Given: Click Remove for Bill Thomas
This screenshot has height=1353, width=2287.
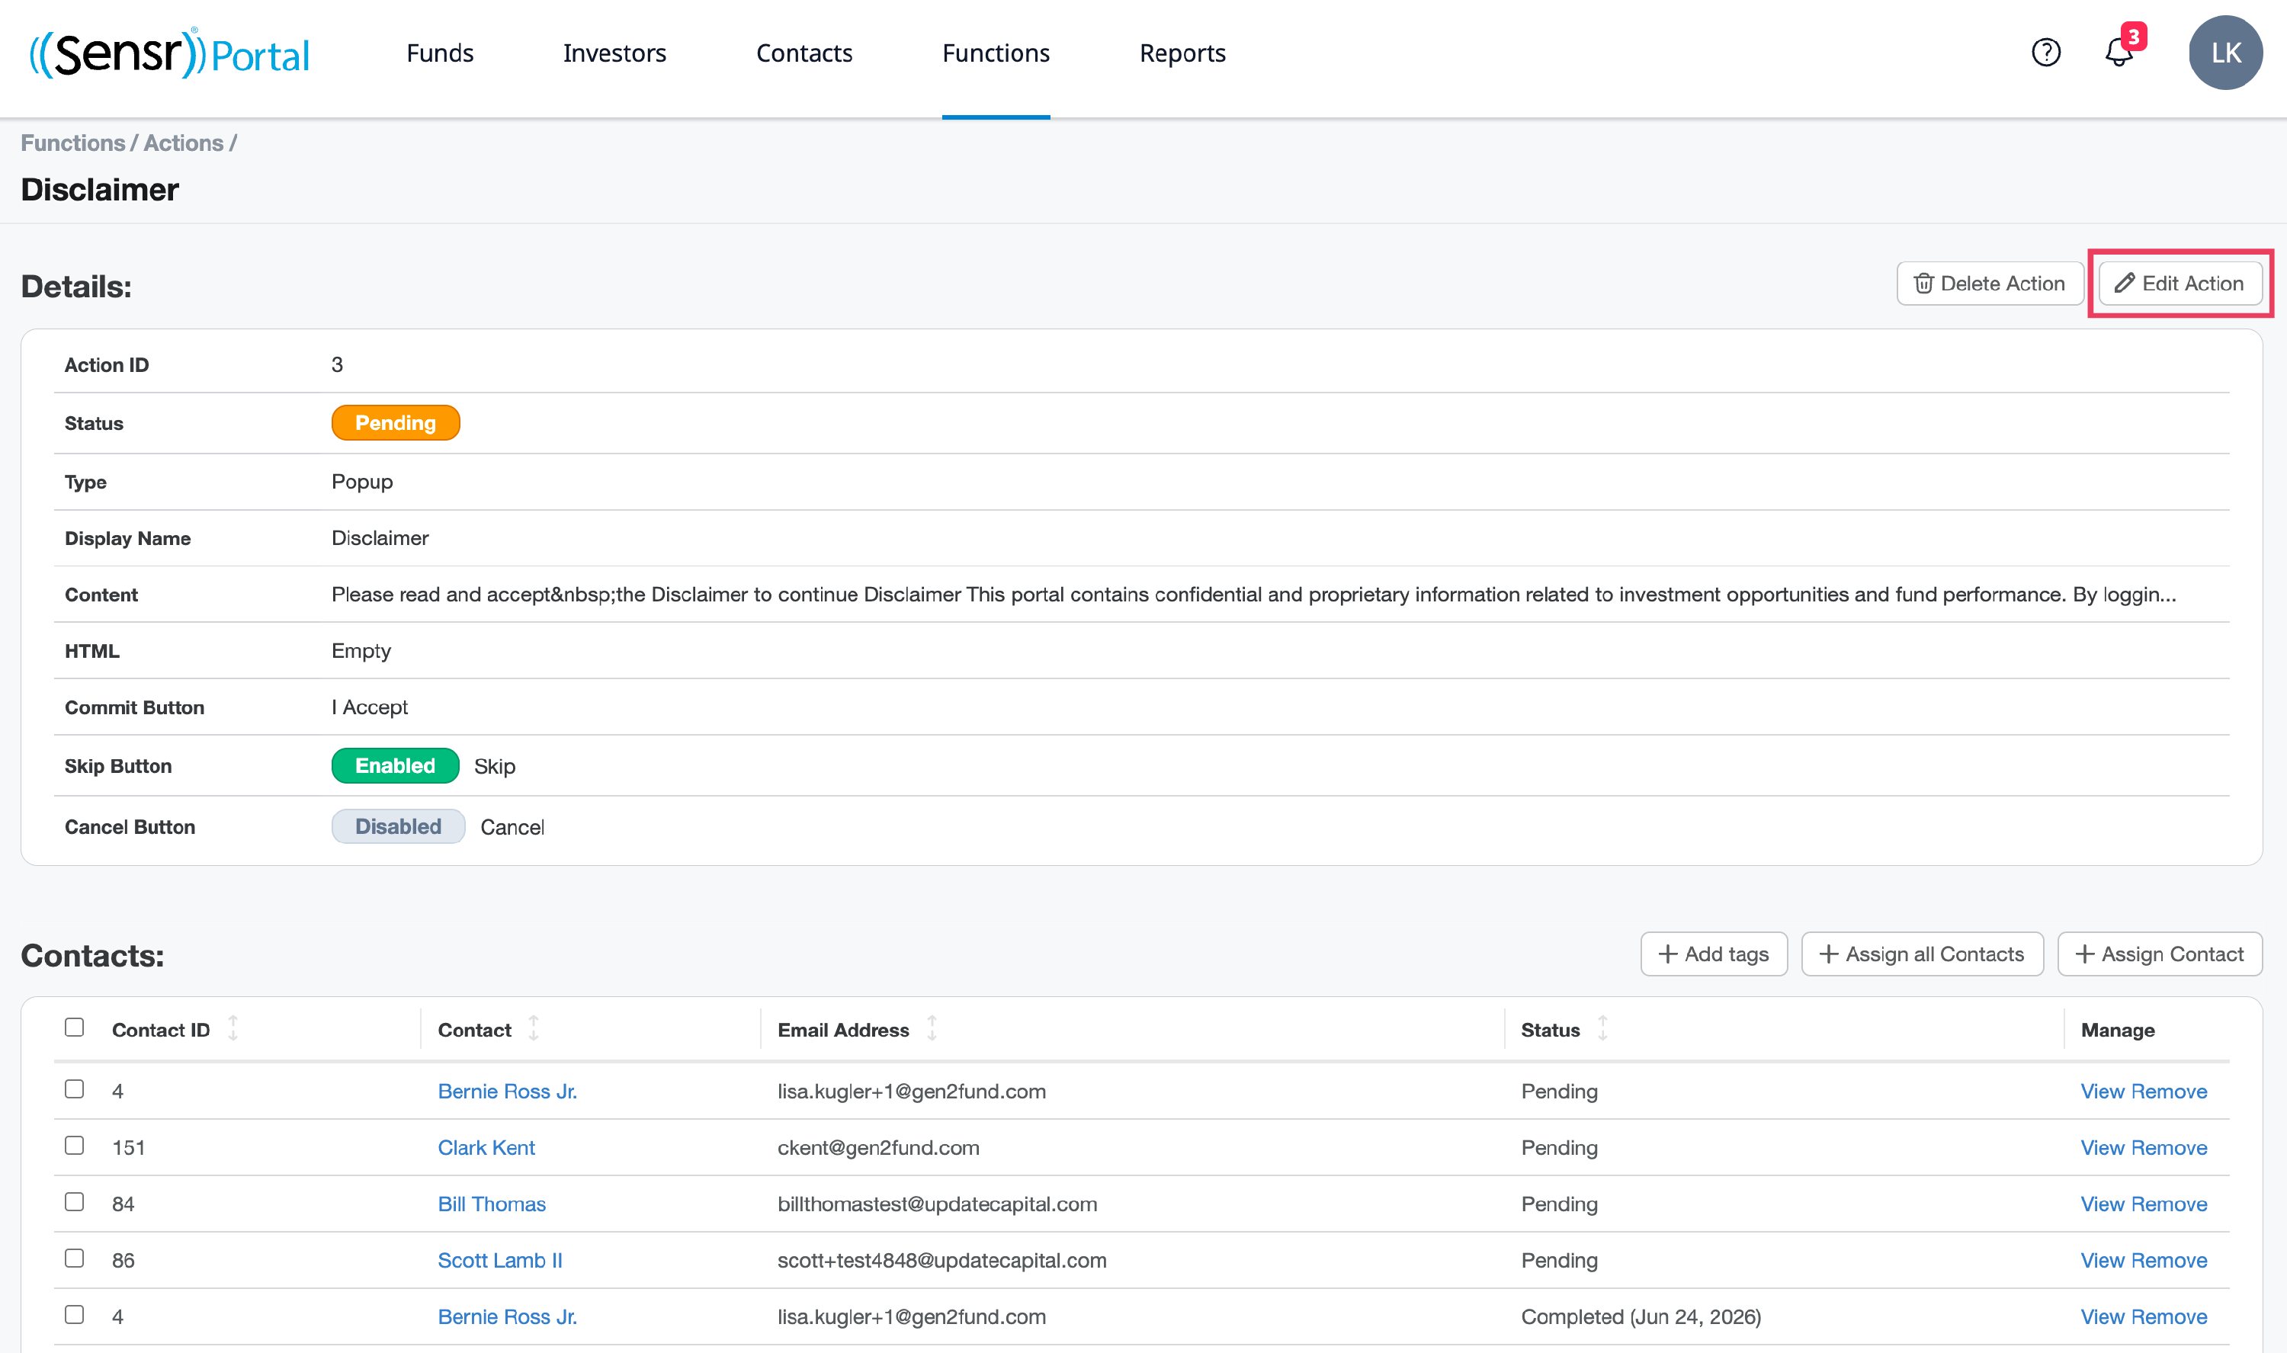Looking at the screenshot, I should (x=2169, y=1204).
